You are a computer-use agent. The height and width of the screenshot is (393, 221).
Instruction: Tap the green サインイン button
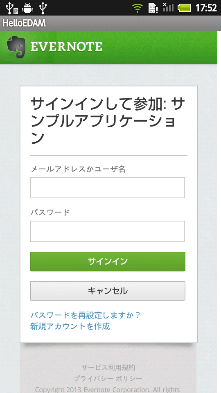[108, 262]
